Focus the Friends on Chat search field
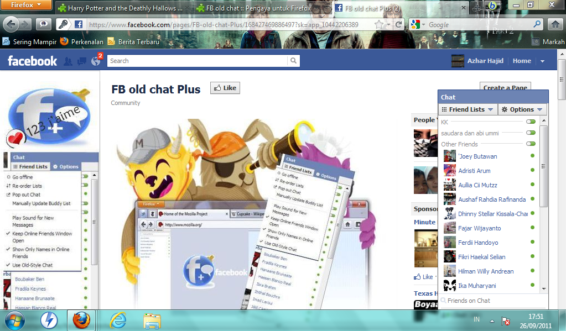Screen dimensions: 566x331 pyautogui.click(x=494, y=301)
